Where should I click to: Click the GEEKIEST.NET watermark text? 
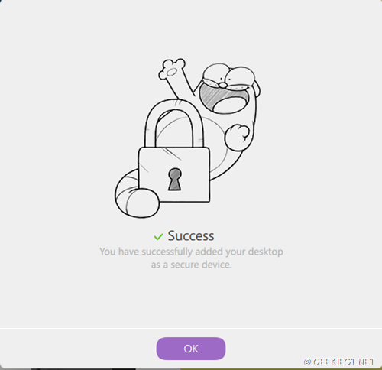344,362
